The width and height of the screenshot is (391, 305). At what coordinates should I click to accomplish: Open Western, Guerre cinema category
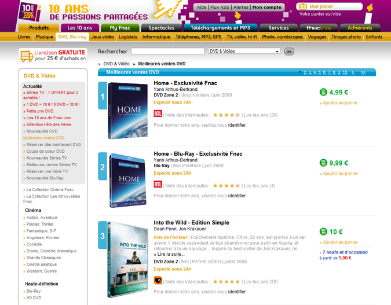click(41, 271)
